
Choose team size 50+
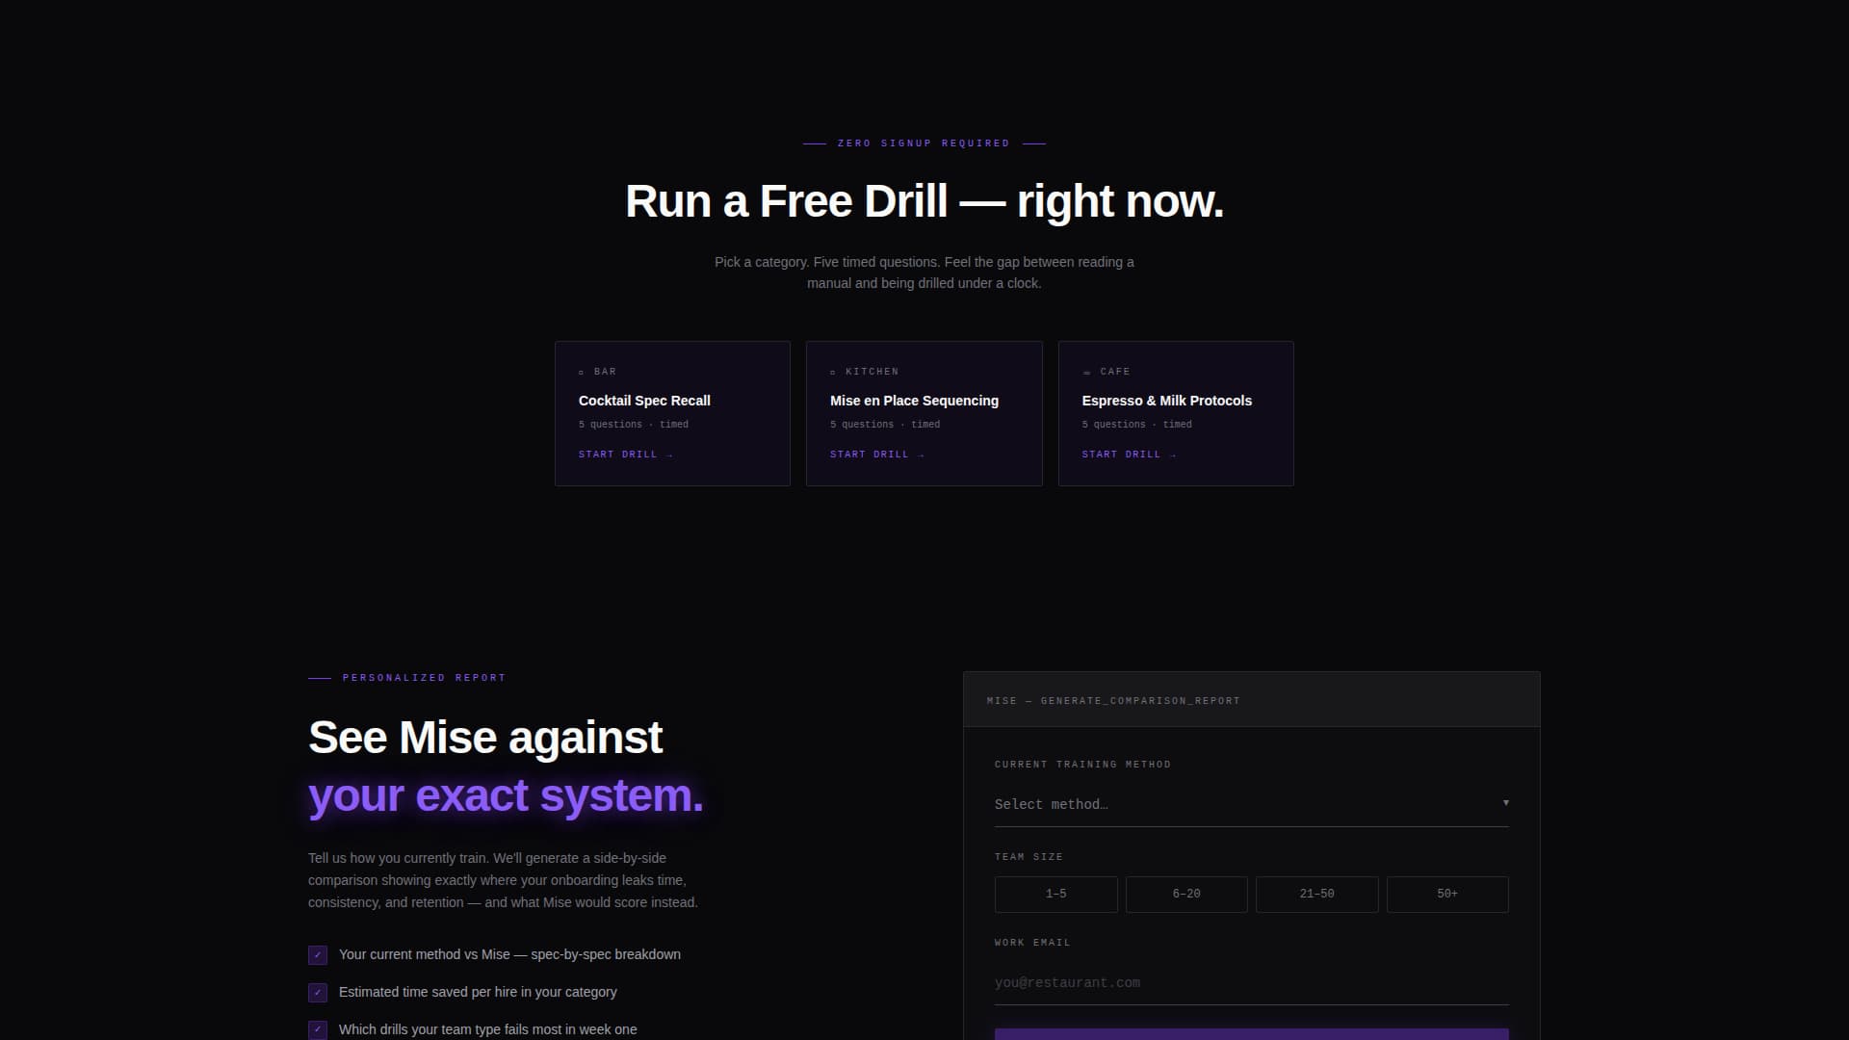pyautogui.click(x=1447, y=894)
